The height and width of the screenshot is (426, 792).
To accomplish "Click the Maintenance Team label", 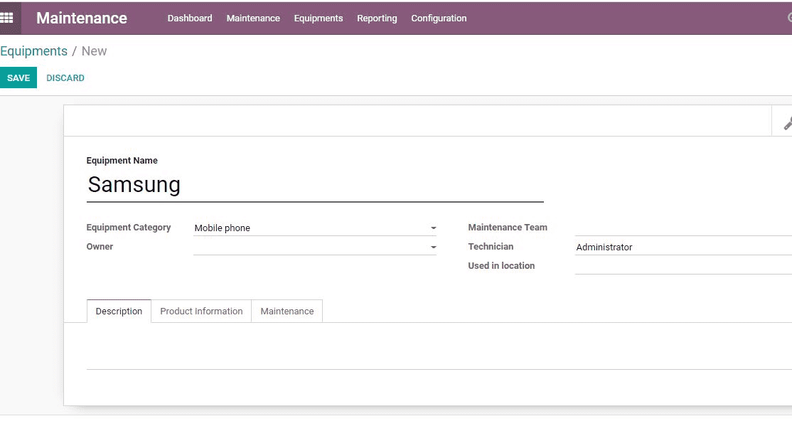I will (508, 228).
